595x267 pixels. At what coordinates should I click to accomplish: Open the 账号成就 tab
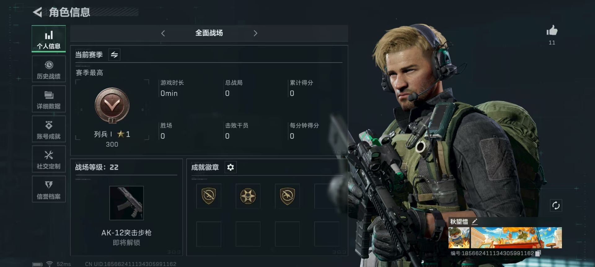tap(49, 129)
